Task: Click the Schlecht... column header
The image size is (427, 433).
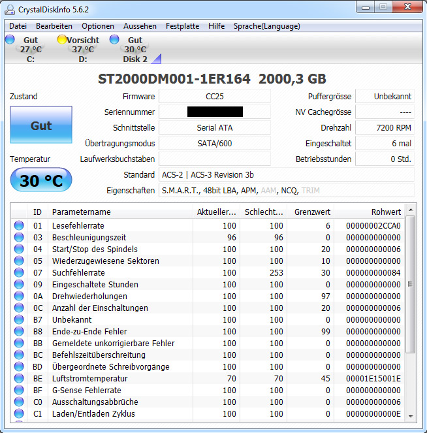Action: [264, 212]
